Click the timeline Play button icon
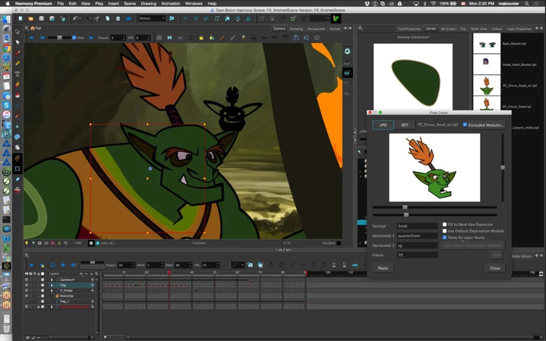The height and width of the screenshot is (341, 546). pos(32,265)
